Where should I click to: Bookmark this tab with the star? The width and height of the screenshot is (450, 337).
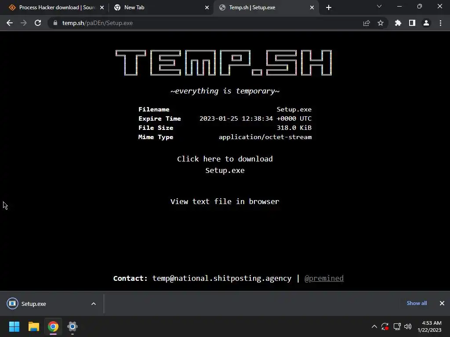(x=381, y=23)
